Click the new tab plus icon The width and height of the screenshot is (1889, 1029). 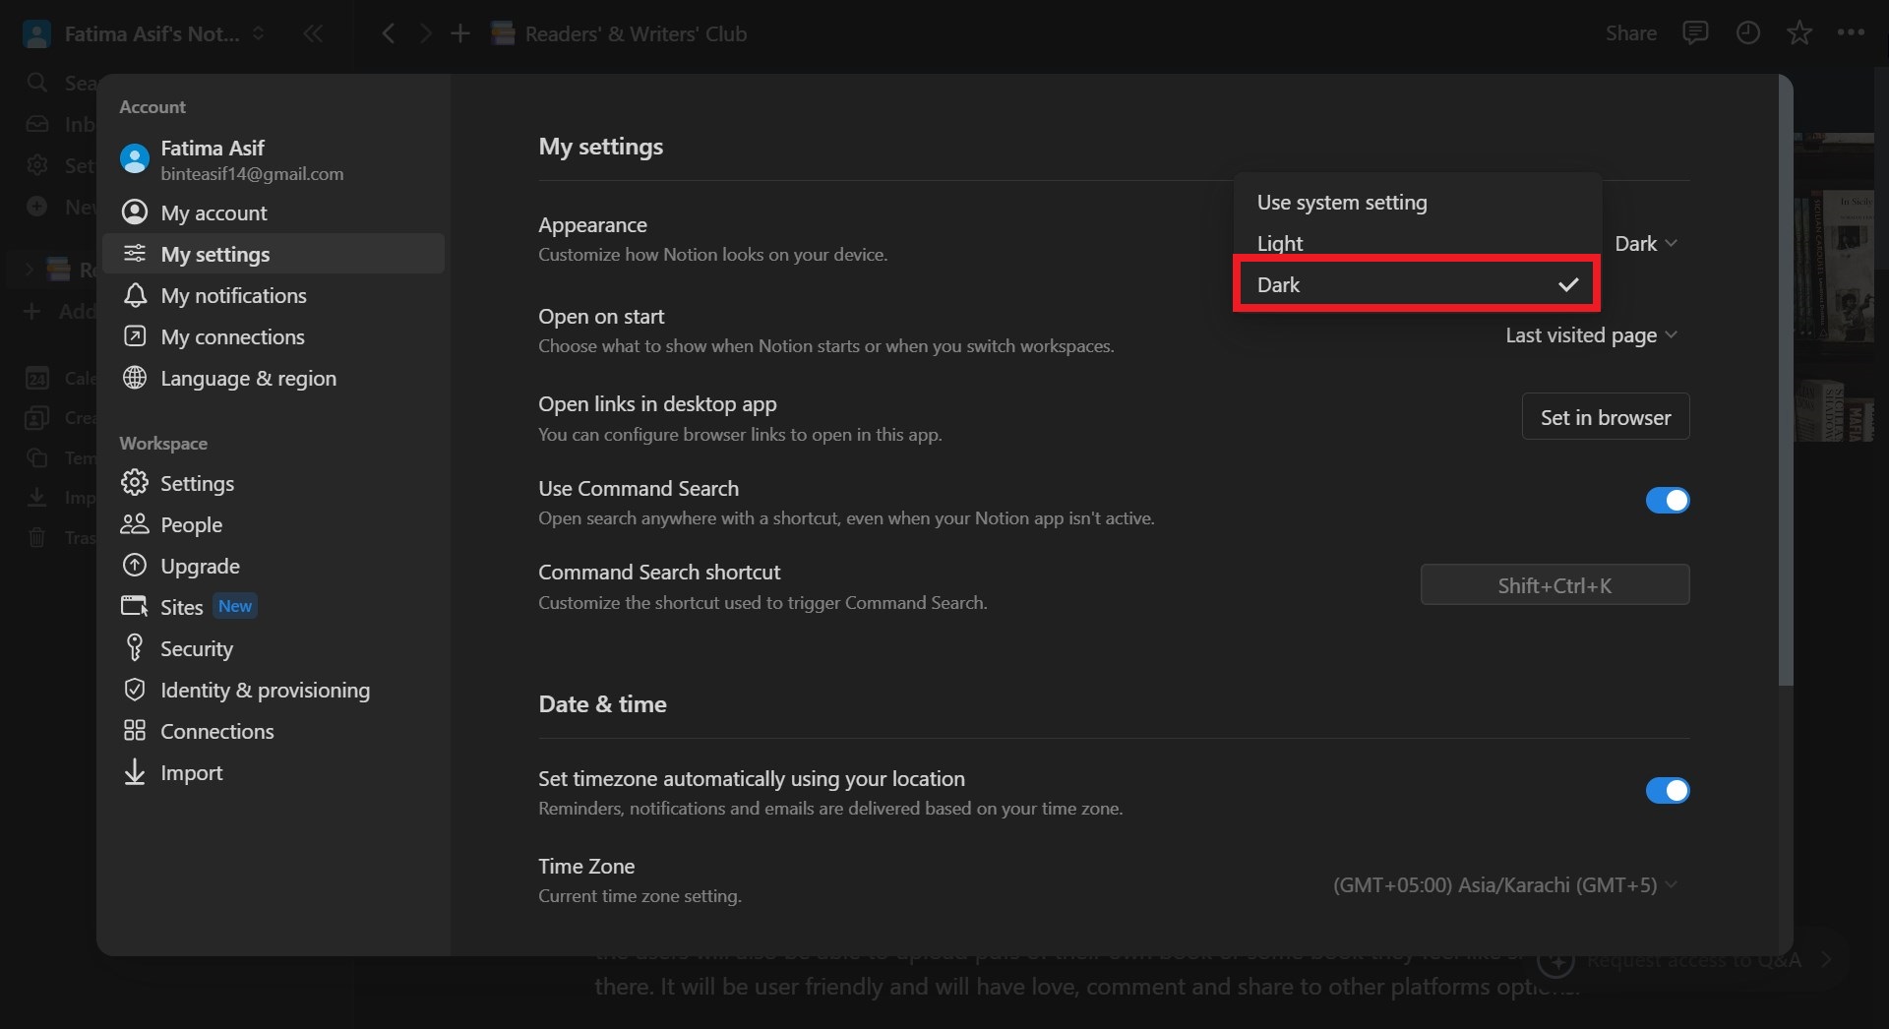coord(459,34)
